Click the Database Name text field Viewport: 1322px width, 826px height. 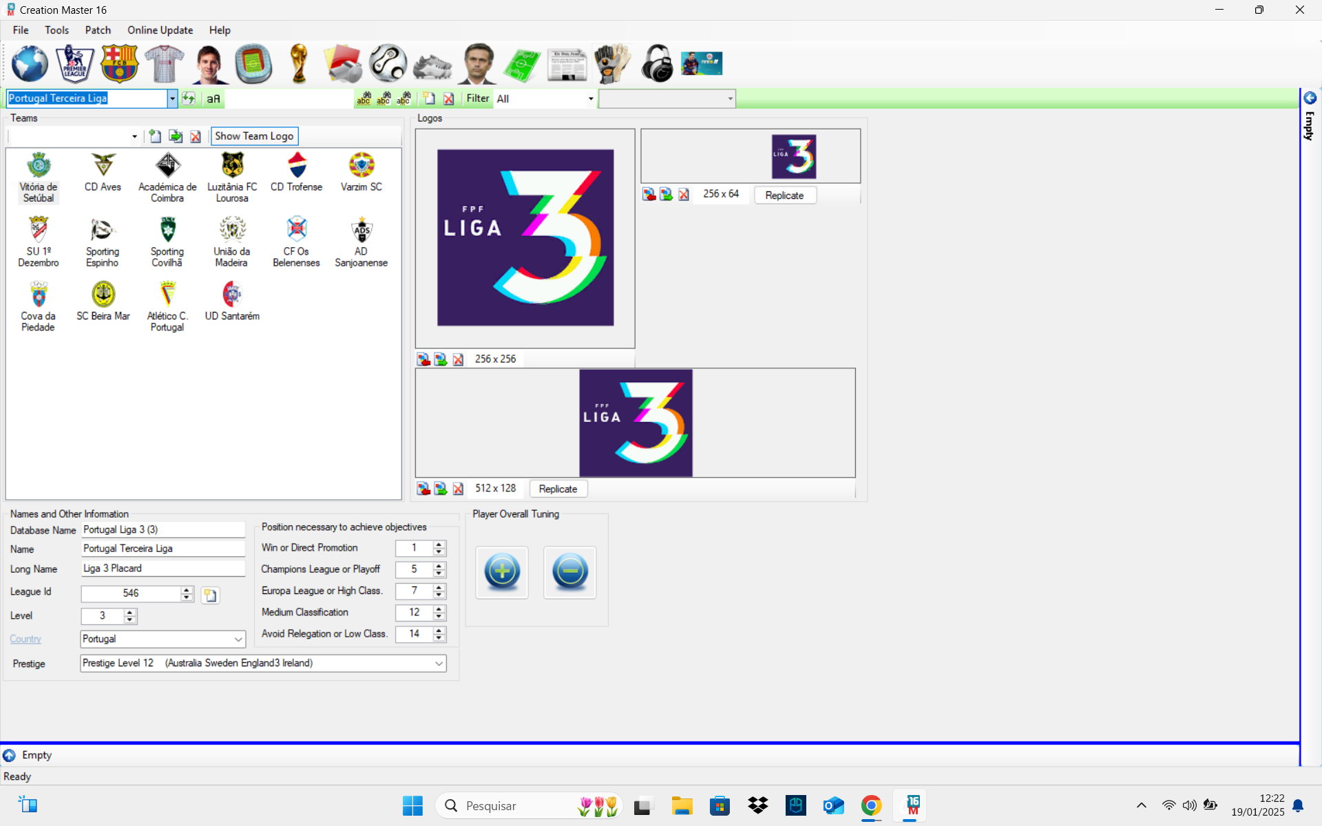click(x=163, y=529)
